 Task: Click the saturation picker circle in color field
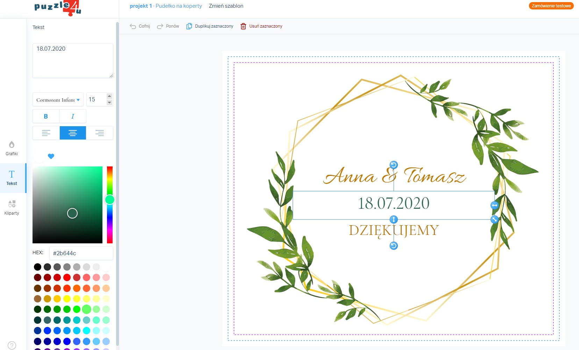coord(72,213)
